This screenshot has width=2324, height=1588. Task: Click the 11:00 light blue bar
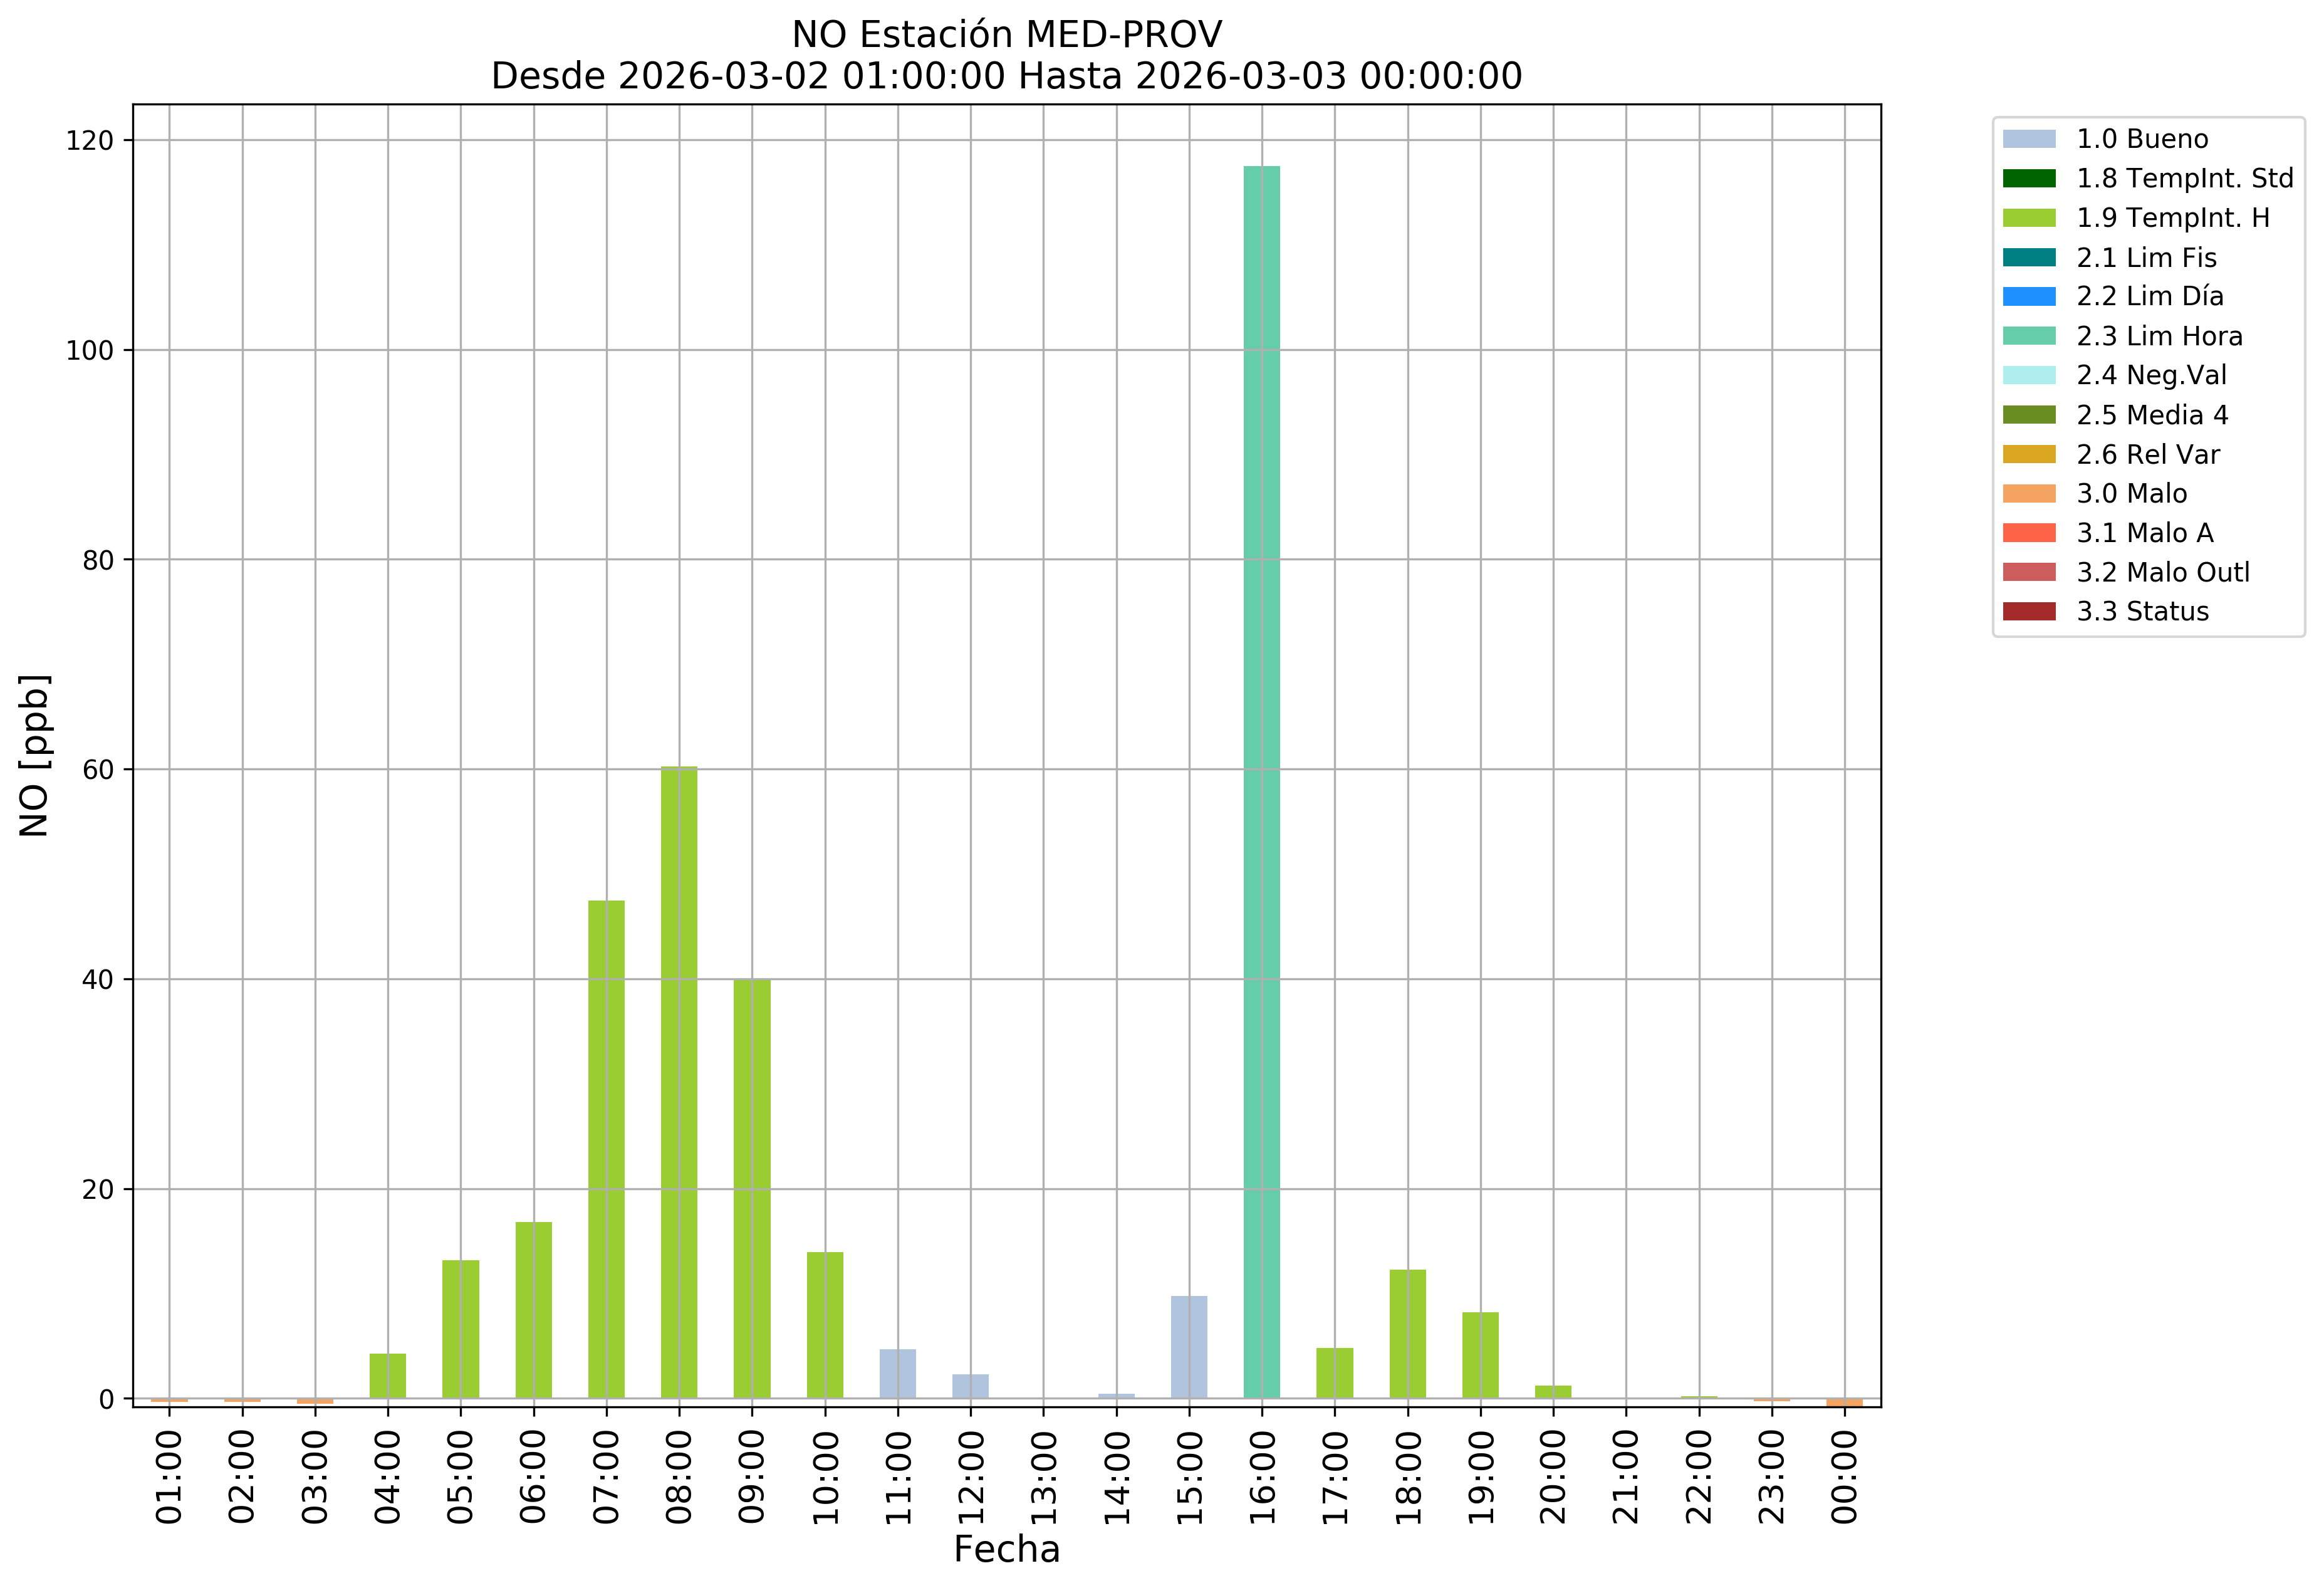[x=897, y=1373]
